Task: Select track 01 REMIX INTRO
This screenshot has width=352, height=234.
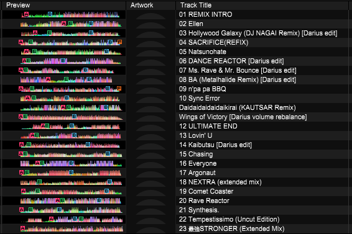Action: pyautogui.click(x=206, y=14)
